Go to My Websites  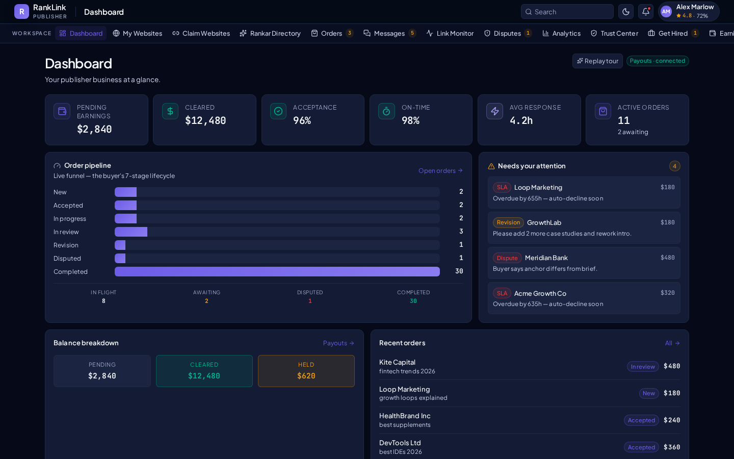click(x=138, y=33)
